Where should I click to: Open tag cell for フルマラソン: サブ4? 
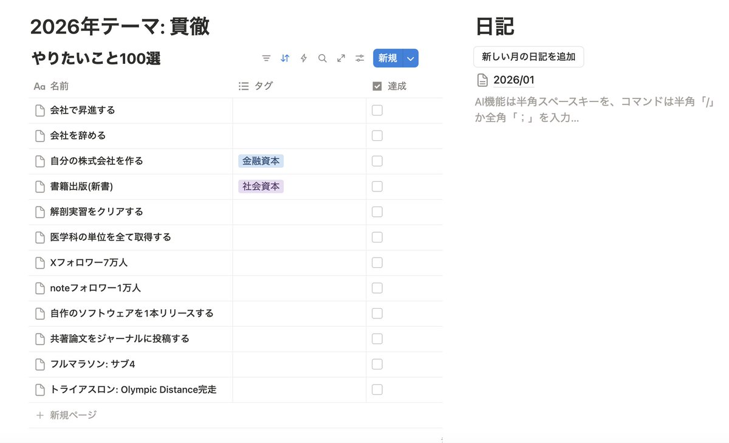pos(299,364)
